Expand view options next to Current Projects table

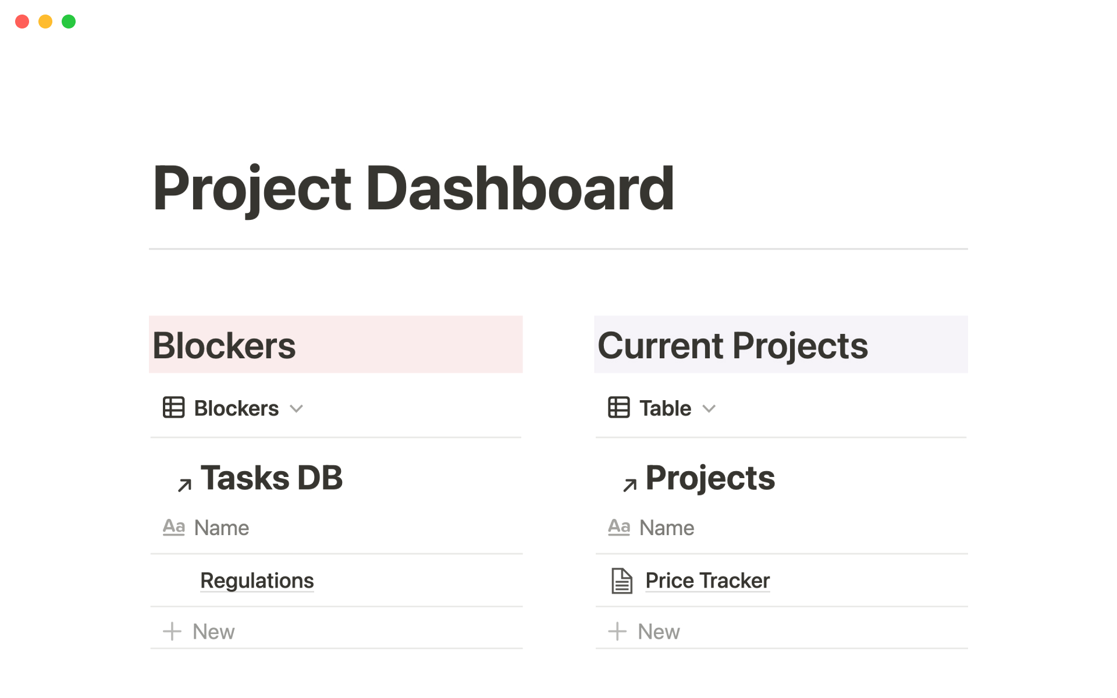click(x=709, y=409)
